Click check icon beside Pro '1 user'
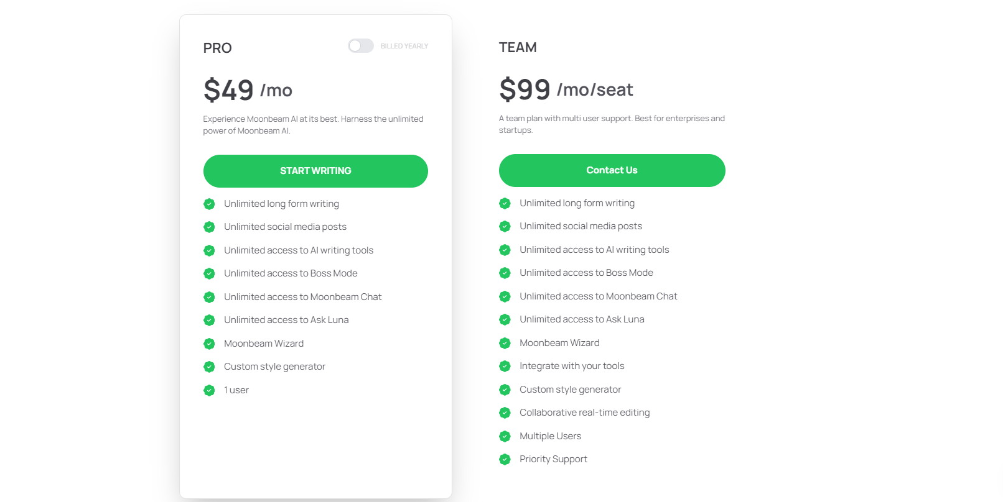The height and width of the screenshot is (502, 1003). (x=209, y=390)
